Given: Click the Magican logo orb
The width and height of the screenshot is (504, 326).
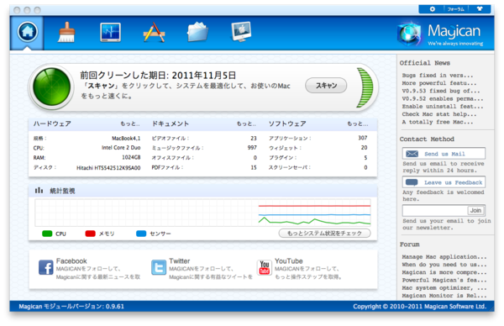Looking at the screenshot, I should (409, 34).
